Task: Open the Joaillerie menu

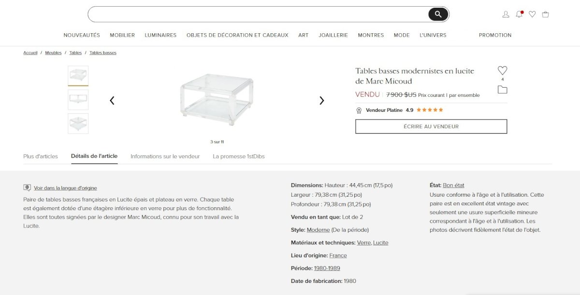Action: click(333, 35)
